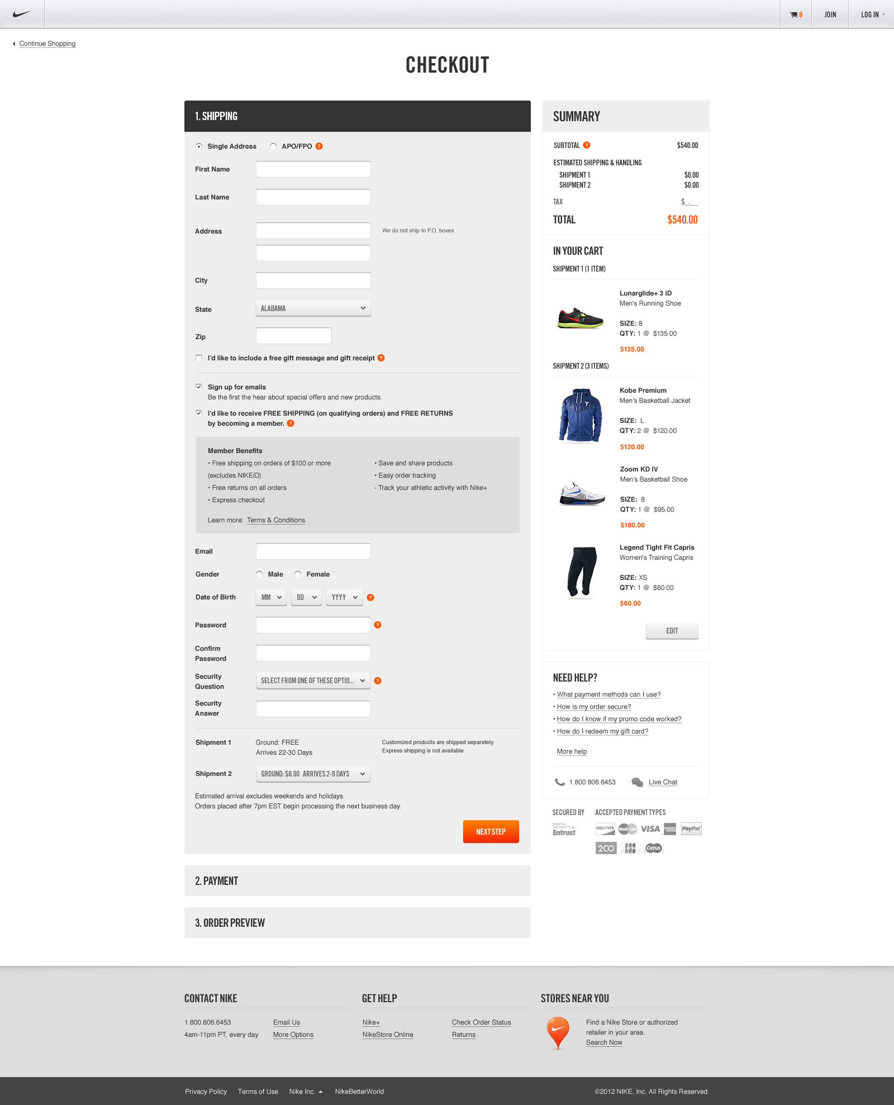The height and width of the screenshot is (1105, 894).
Task: Click the NEXT STEP button
Action: coord(491,832)
